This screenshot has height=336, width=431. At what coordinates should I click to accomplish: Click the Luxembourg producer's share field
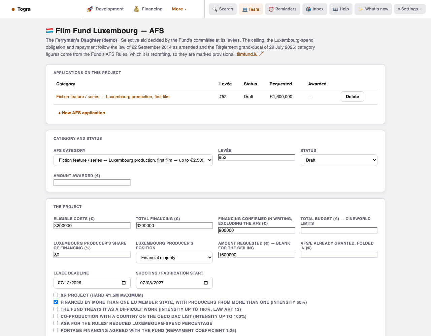(92, 255)
